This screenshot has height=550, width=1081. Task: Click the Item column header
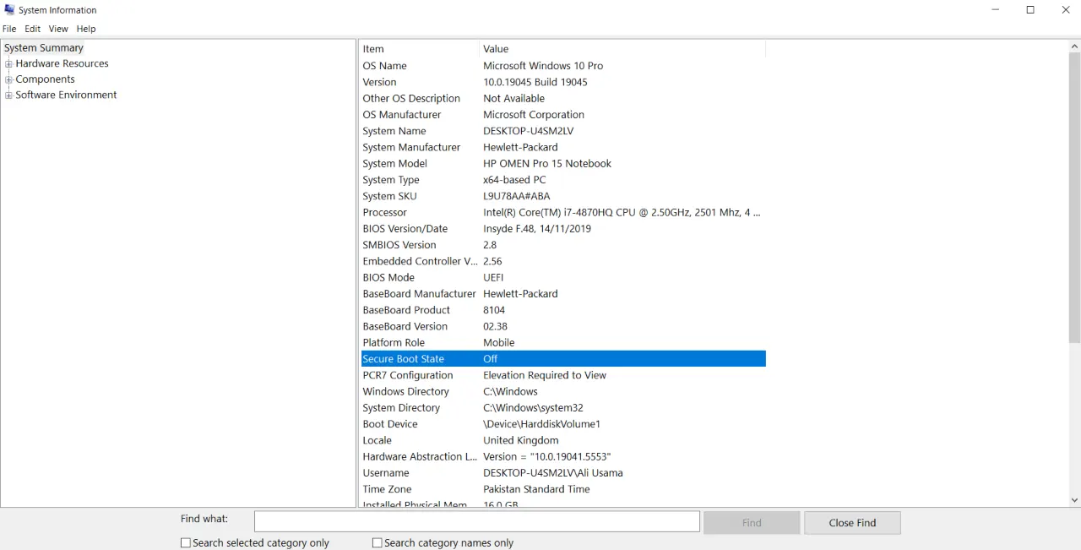(419, 49)
